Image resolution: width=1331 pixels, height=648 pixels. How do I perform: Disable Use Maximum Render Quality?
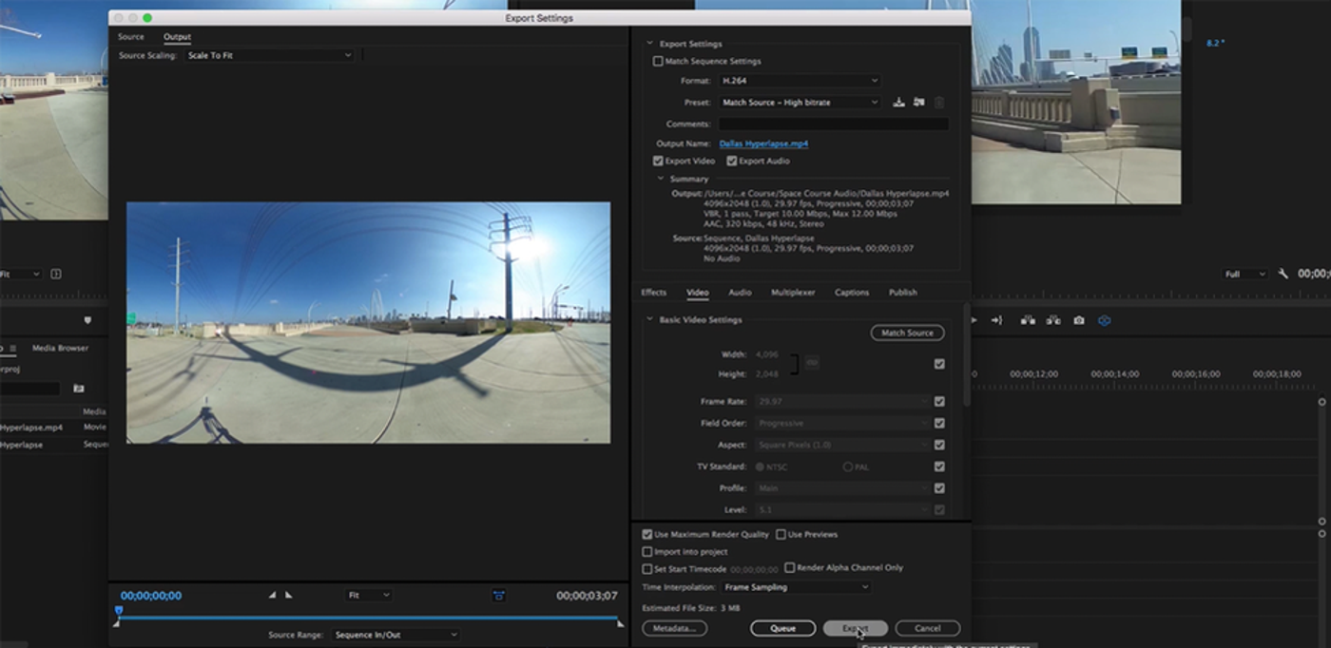point(647,535)
